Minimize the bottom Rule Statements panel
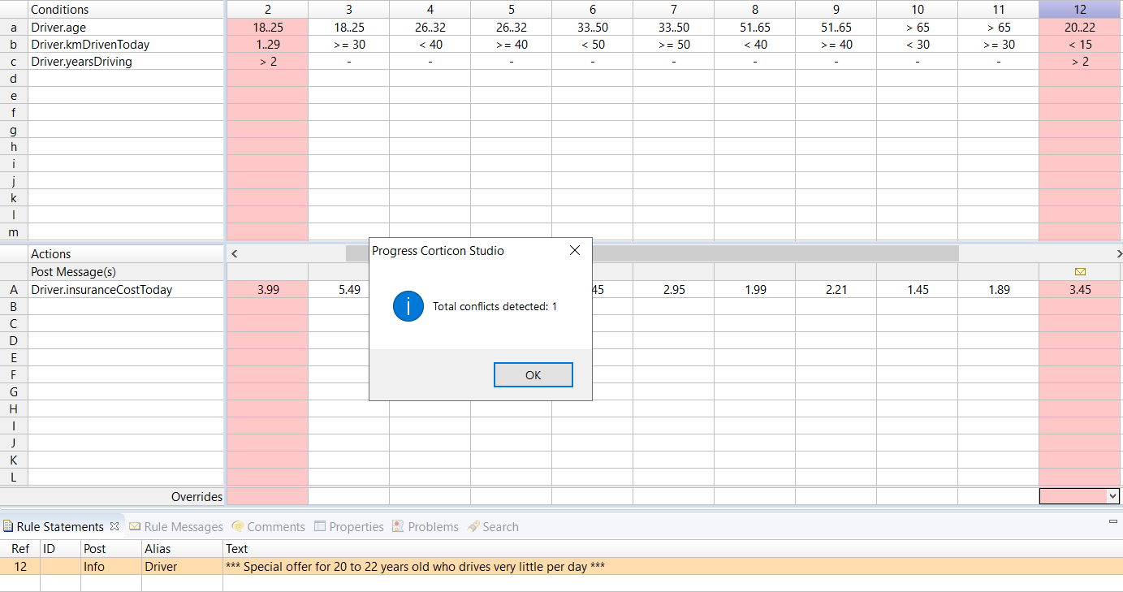This screenshot has height=592, width=1123. coord(1112,521)
